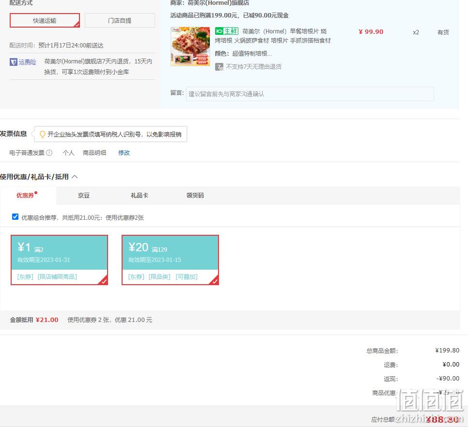468x427 pixels.
Task: Click the 7-day no-return policy icon
Action: [x=219, y=67]
